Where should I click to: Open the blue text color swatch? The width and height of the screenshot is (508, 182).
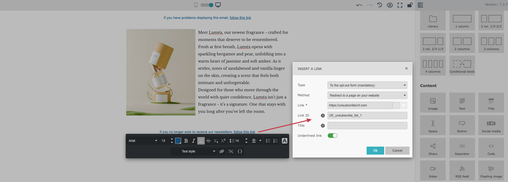[178, 141]
